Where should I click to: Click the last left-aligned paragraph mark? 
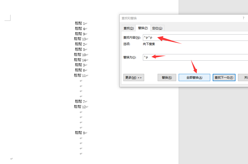(12, 159)
